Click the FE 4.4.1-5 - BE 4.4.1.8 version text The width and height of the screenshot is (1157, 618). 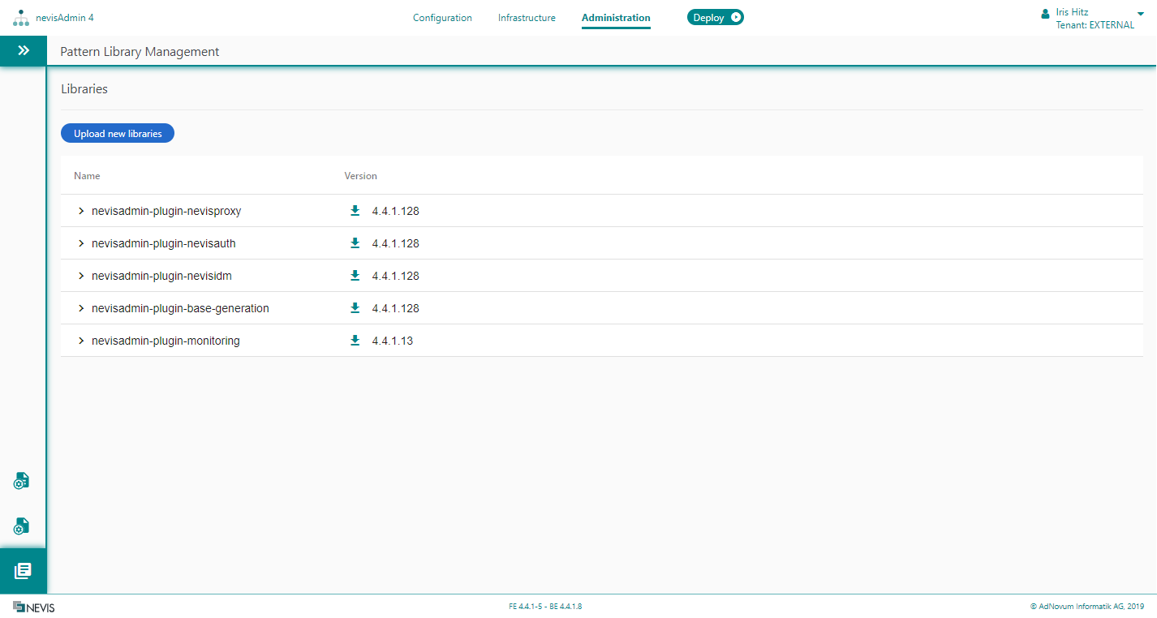[x=545, y=607]
